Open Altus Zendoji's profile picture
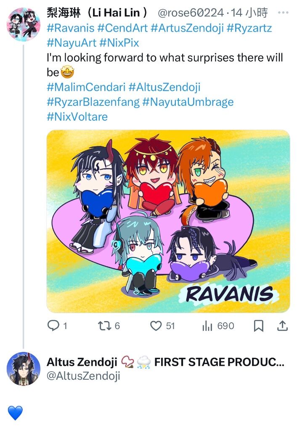The image size is (297, 432). pyautogui.click(x=24, y=369)
